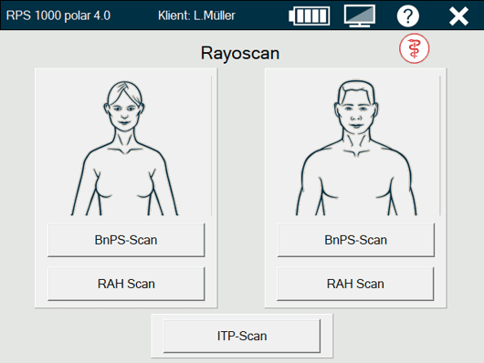This screenshot has height=363, width=484.
Task: Launch the ITP-Scan
Action: pos(242,336)
